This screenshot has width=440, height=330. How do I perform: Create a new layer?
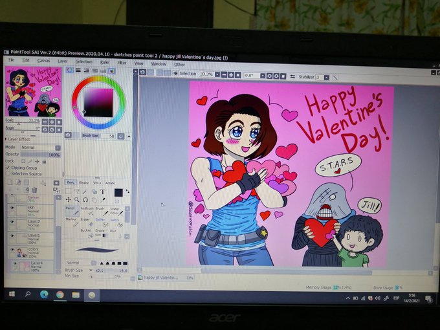click(10, 182)
